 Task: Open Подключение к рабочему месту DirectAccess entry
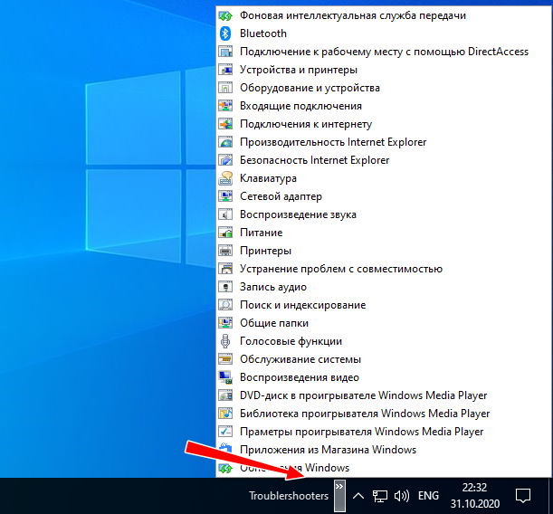pyautogui.click(x=384, y=52)
